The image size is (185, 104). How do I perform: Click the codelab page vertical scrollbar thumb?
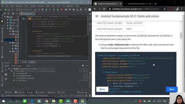tap(181, 35)
